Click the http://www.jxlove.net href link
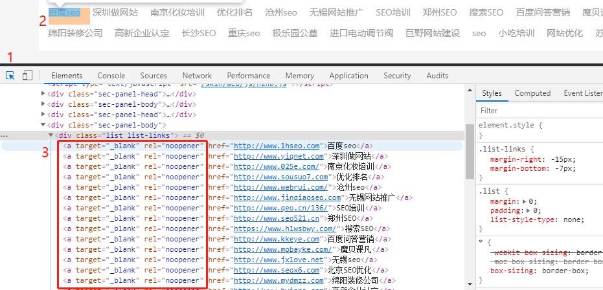Screen dimensions: 603x290 click(279, 260)
